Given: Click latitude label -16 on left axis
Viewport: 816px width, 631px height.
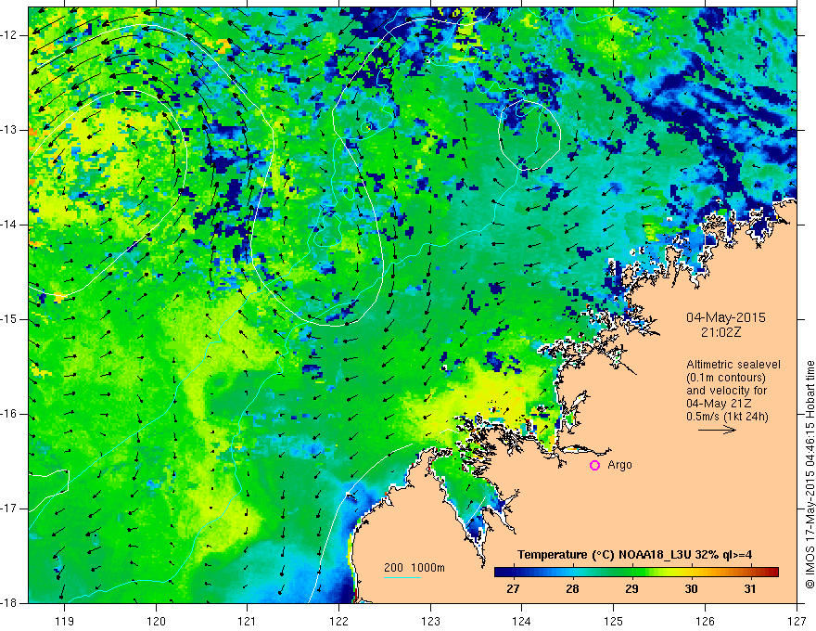Looking at the screenshot, I should pyautogui.click(x=9, y=414).
